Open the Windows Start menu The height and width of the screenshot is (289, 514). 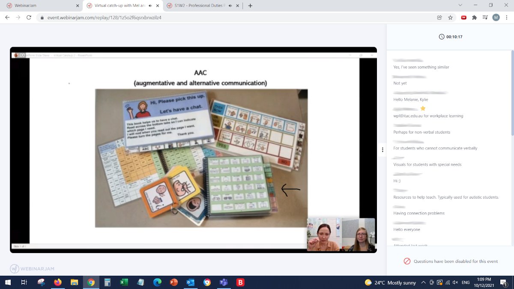8,283
